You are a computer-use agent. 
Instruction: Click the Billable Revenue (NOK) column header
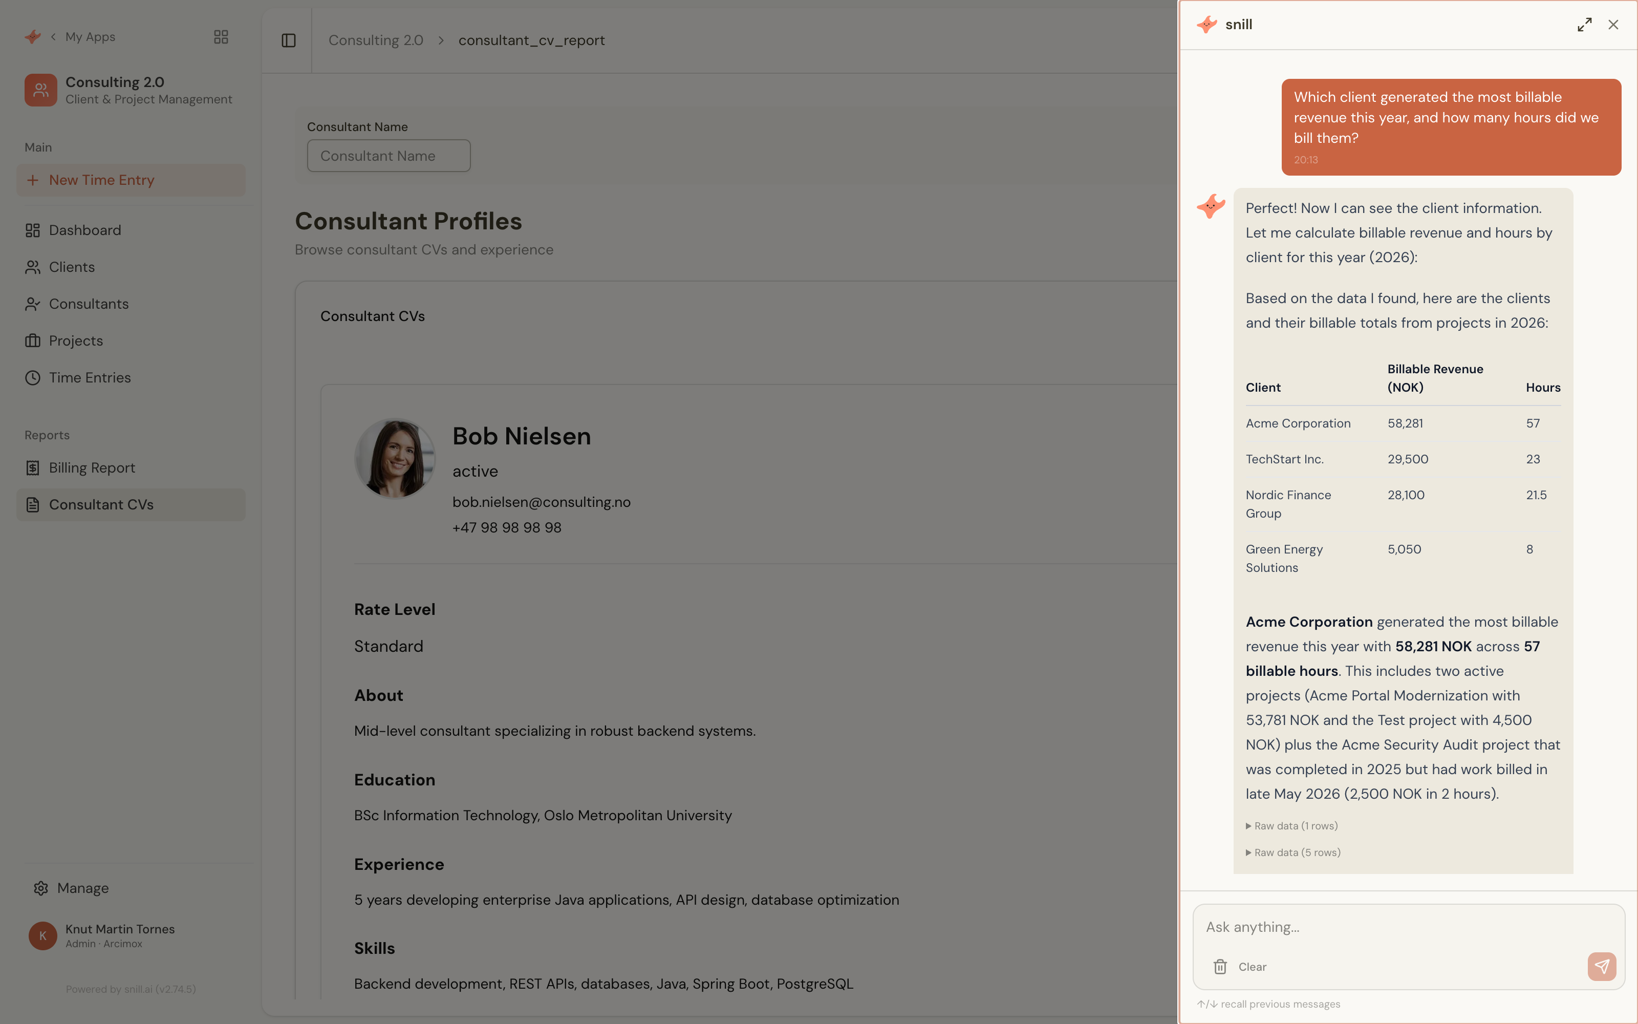coord(1435,378)
